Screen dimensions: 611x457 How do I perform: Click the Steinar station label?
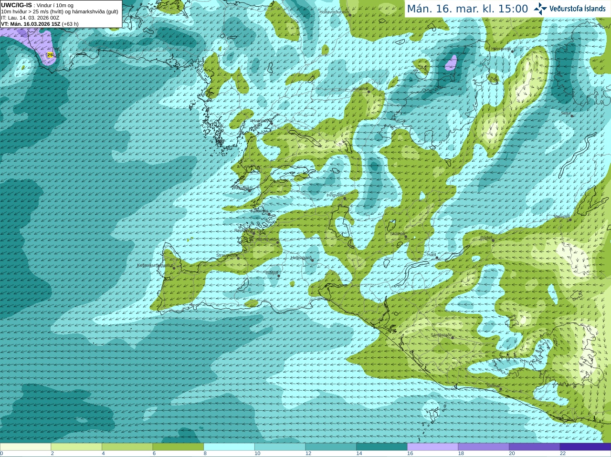click(x=493, y=386)
